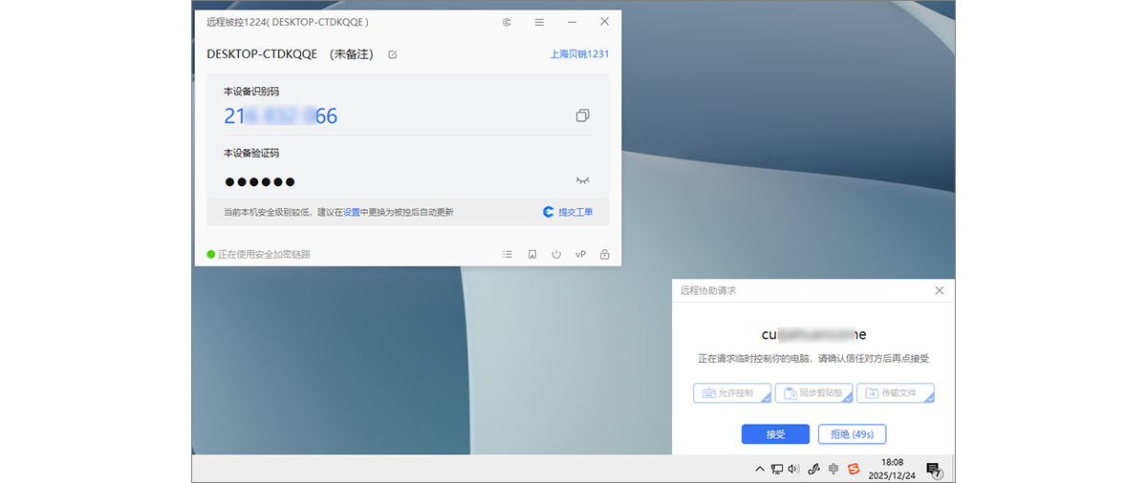Viewport: 1147px width, 483px height.
Task: Click the requester name in the request dialog
Action: 813,334
